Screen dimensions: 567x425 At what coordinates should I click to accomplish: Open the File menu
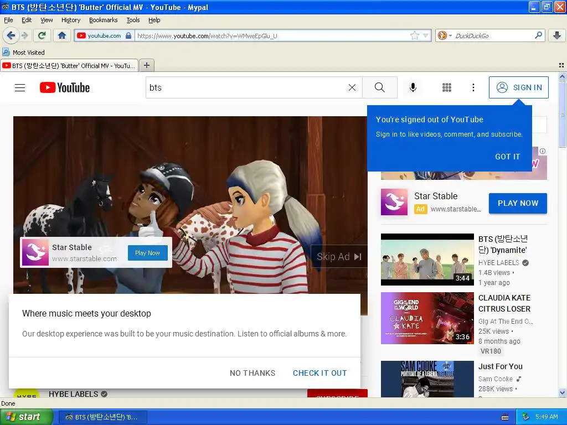click(x=8, y=20)
